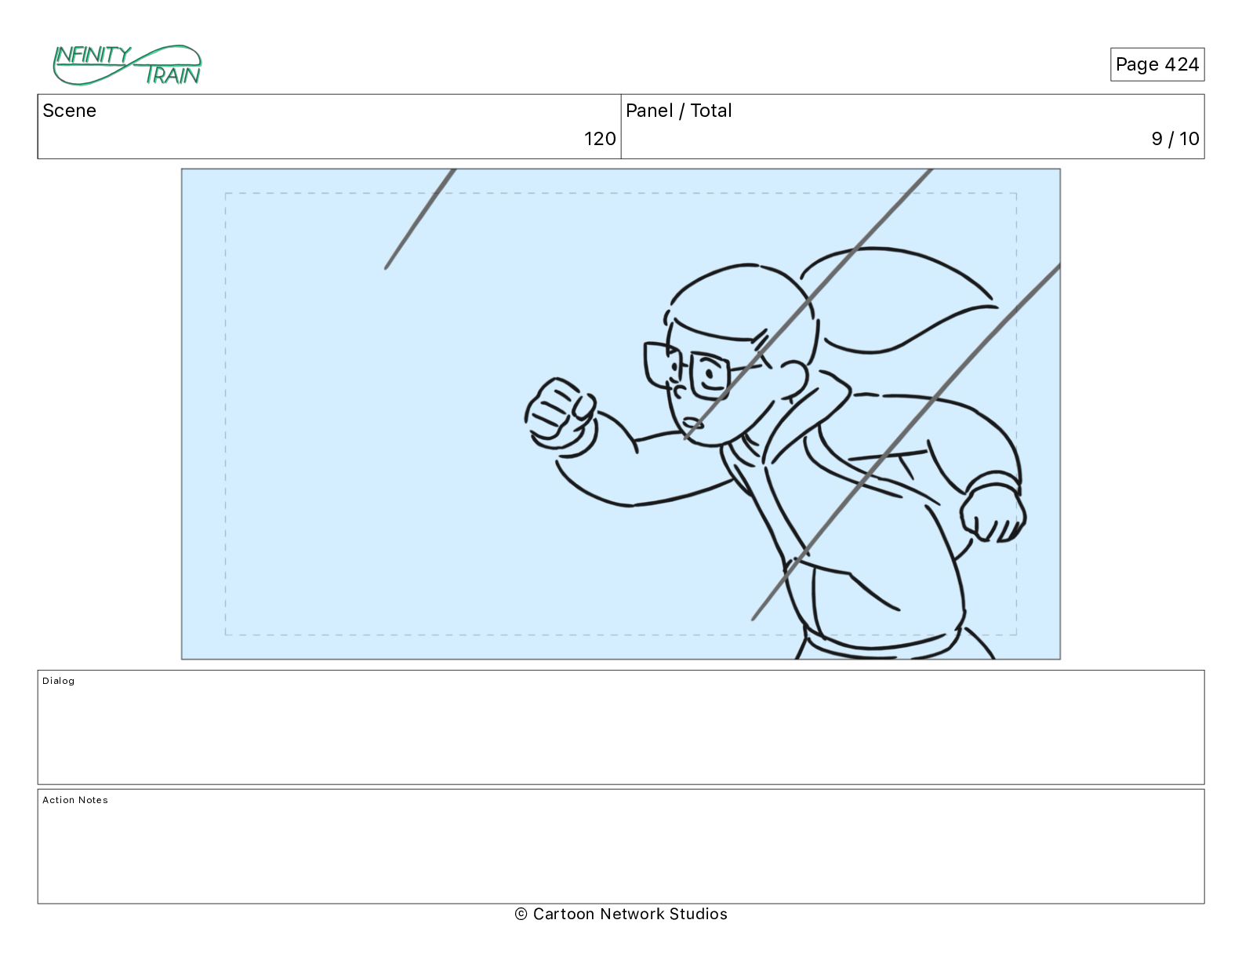Click the Infinity Train logo
The height and width of the screenshot is (960, 1242).
coord(127,65)
